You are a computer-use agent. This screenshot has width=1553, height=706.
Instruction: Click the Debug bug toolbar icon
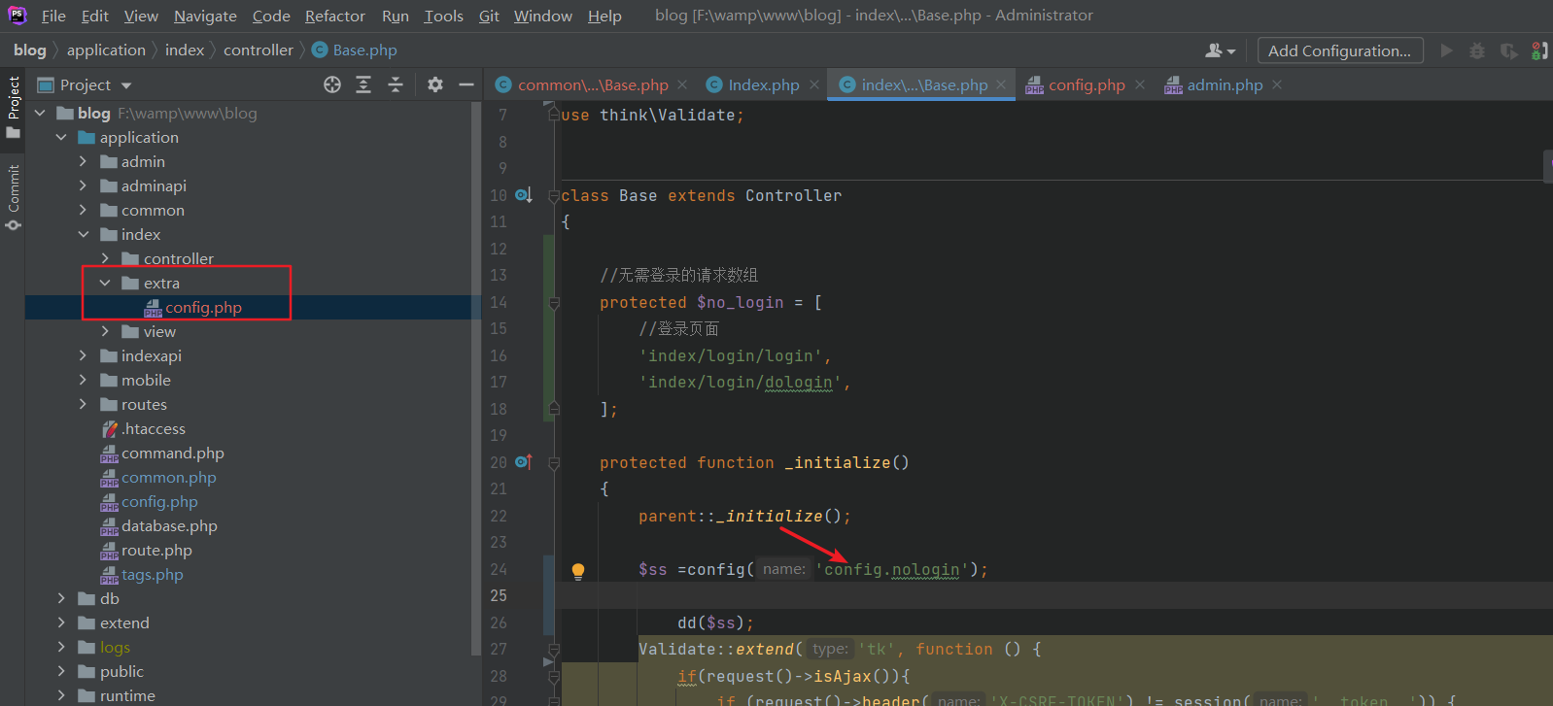pyautogui.click(x=1477, y=50)
